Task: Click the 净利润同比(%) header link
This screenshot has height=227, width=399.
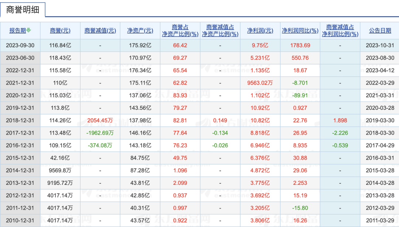Action: tap(300, 31)
